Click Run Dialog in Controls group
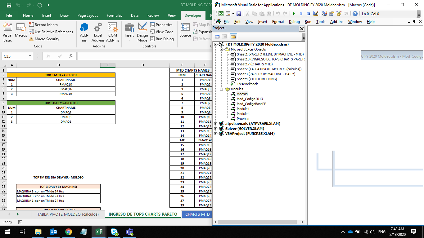The height and width of the screenshot is (238, 424). [162, 39]
